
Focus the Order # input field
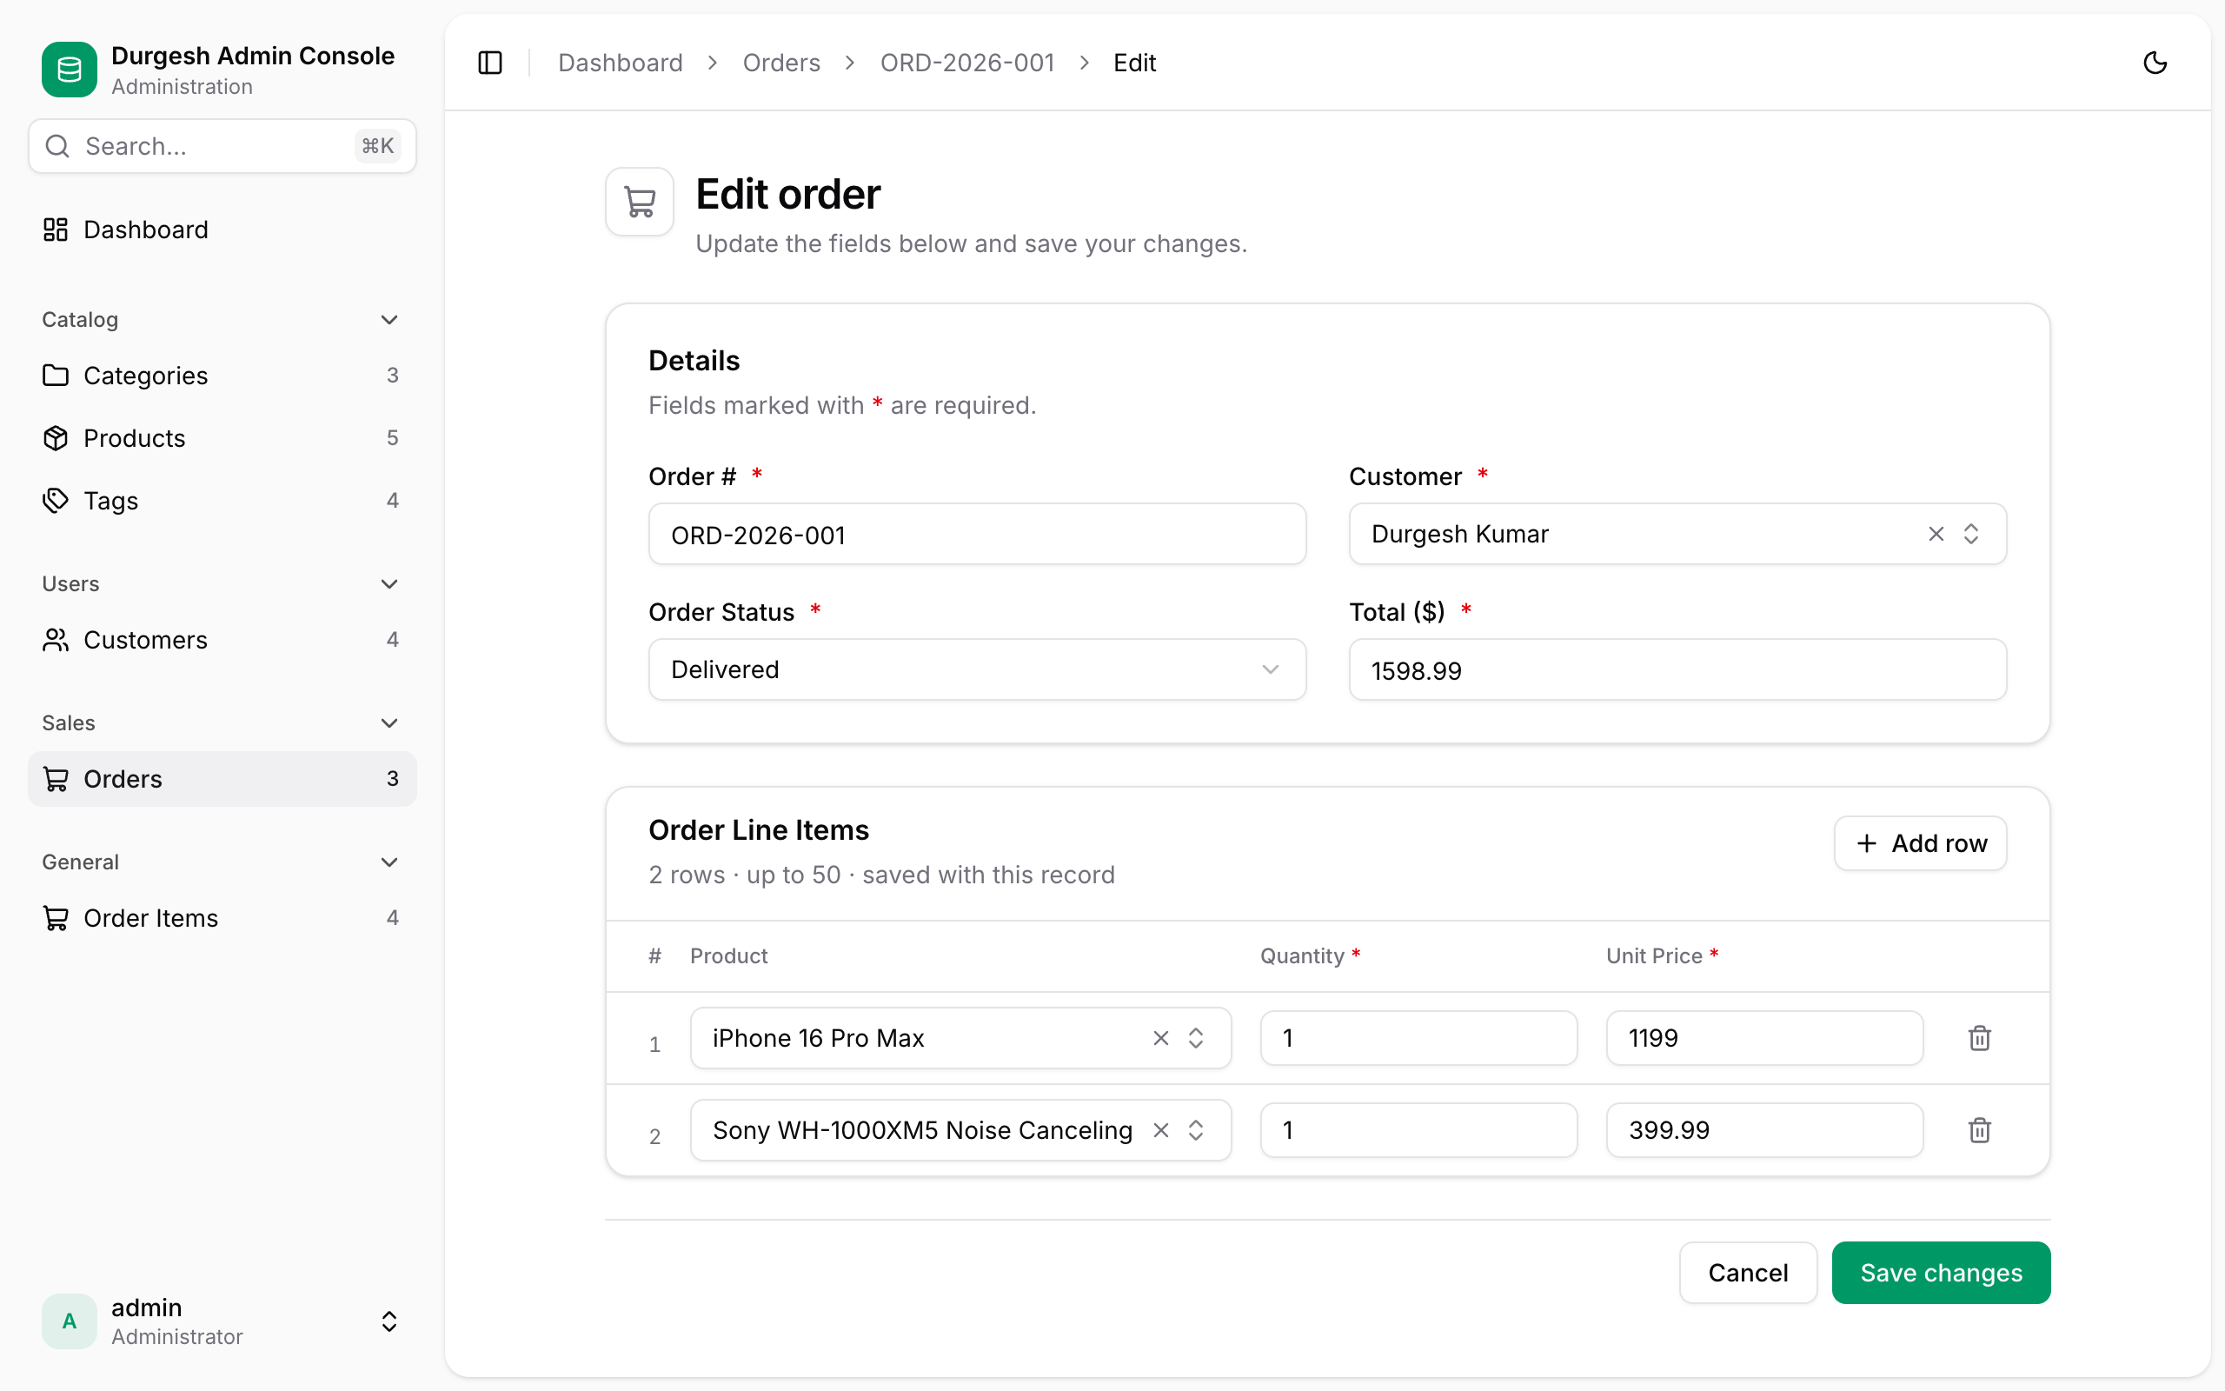[x=977, y=534]
